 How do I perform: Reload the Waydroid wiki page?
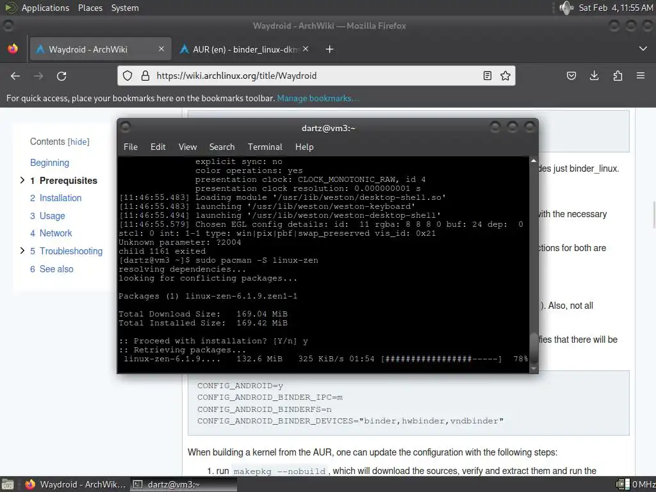click(x=61, y=76)
